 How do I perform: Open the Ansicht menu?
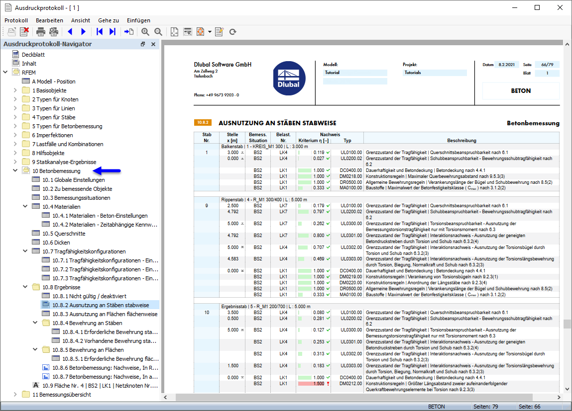tap(80, 20)
